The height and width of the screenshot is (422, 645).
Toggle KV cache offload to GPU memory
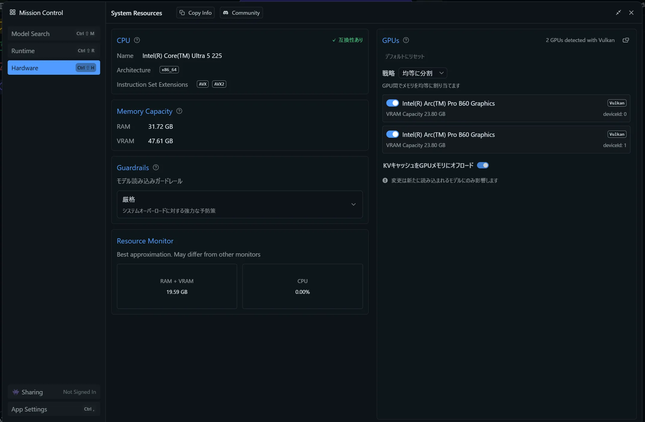[483, 165]
